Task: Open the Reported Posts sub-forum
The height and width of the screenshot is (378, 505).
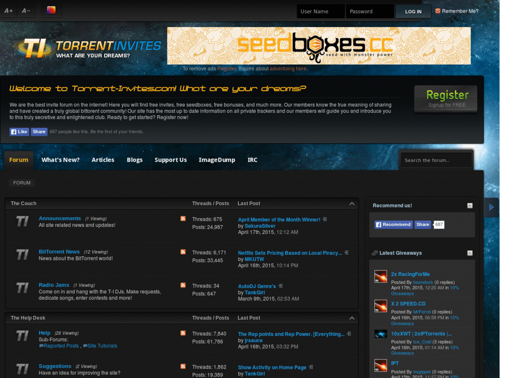Action: pos(61,346)
